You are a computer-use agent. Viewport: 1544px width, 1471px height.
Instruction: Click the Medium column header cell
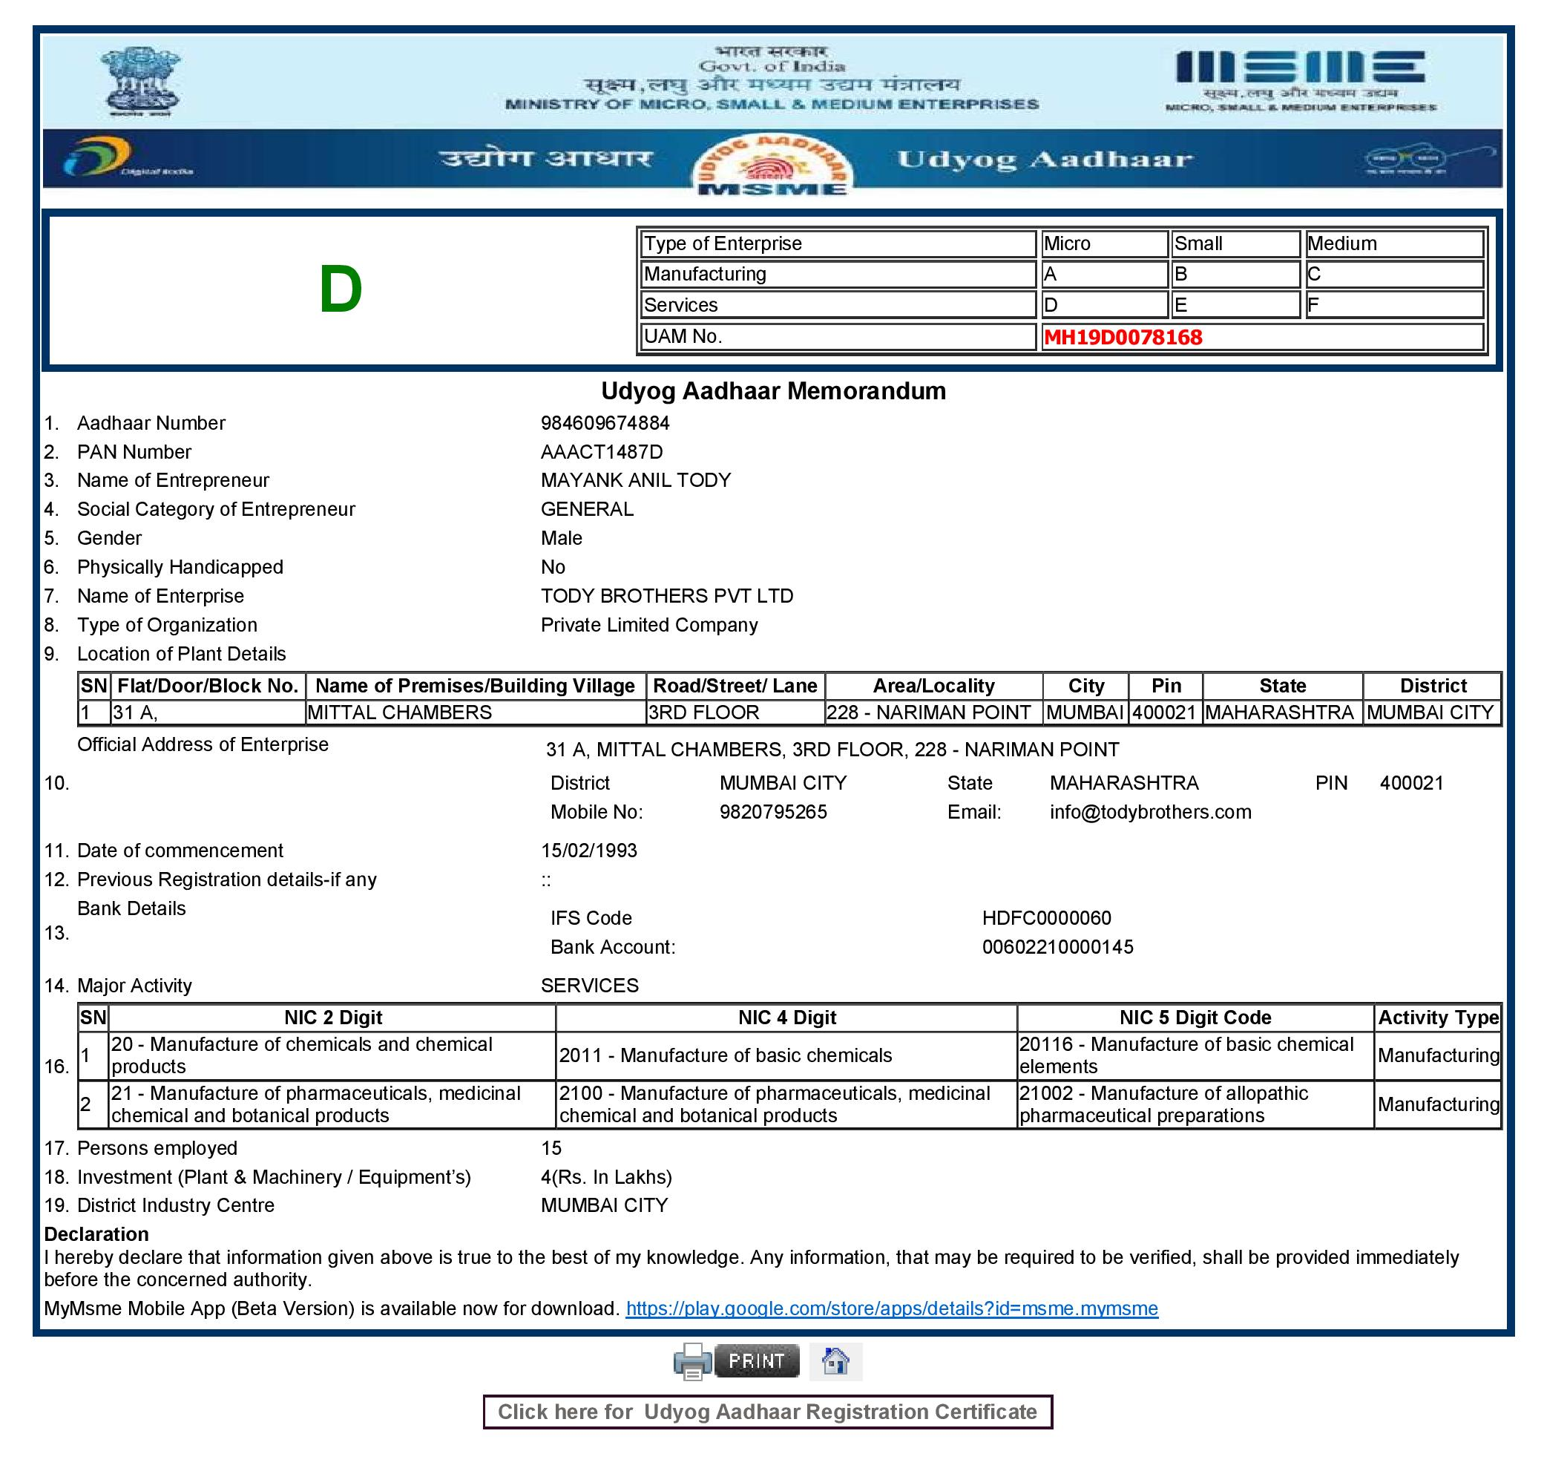click(x=1393, y=244)
